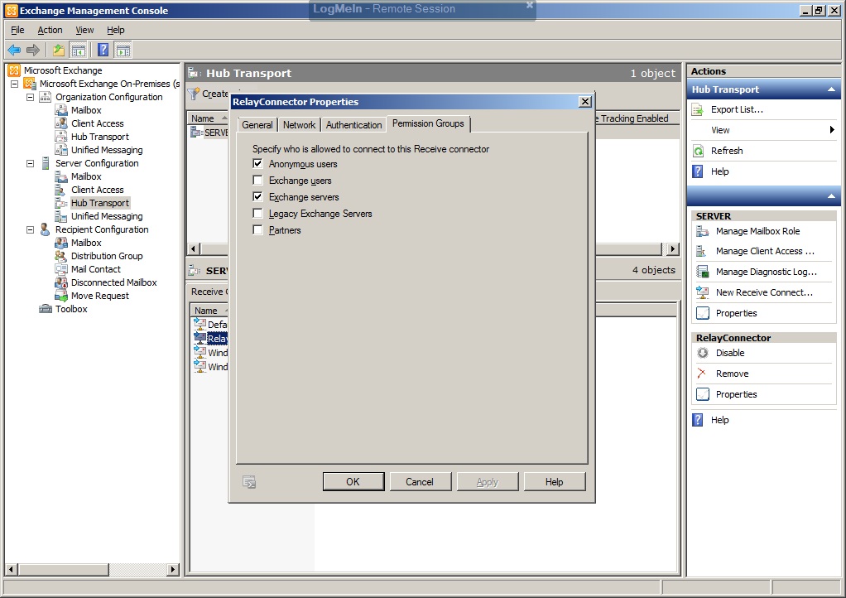Screen dimensions: 846x598
Task: Check the Exchange users checkbox
Action: pos(258,181)
